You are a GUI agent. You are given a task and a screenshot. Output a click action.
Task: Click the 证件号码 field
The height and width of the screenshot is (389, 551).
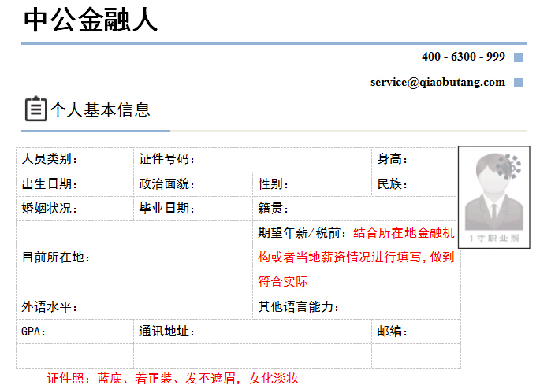point(253,160)
